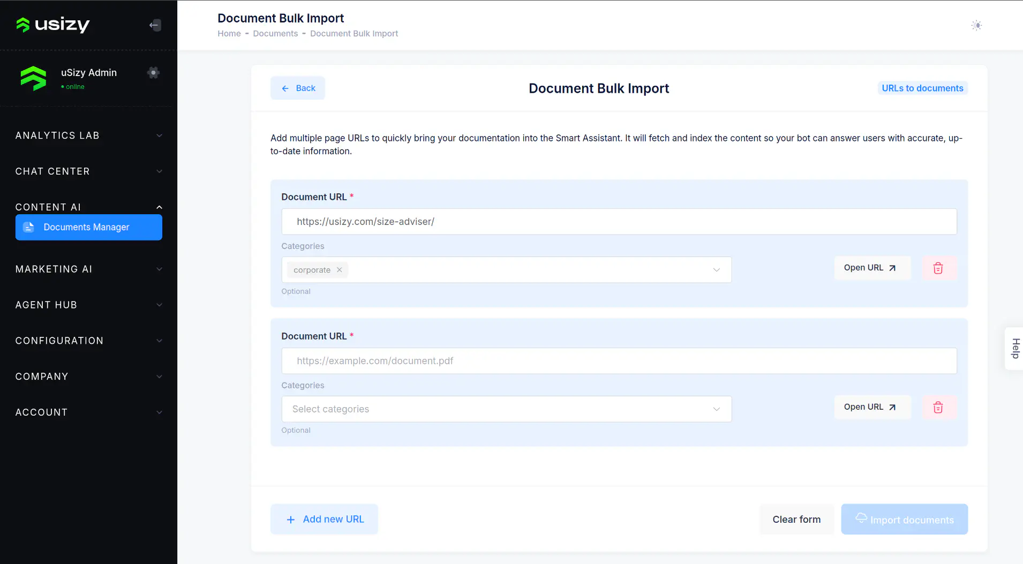The width and height of the screenshot is (1023, 564).
Task: Click the uSizy logo in the sidebar
Action: (x=52, y=25)
